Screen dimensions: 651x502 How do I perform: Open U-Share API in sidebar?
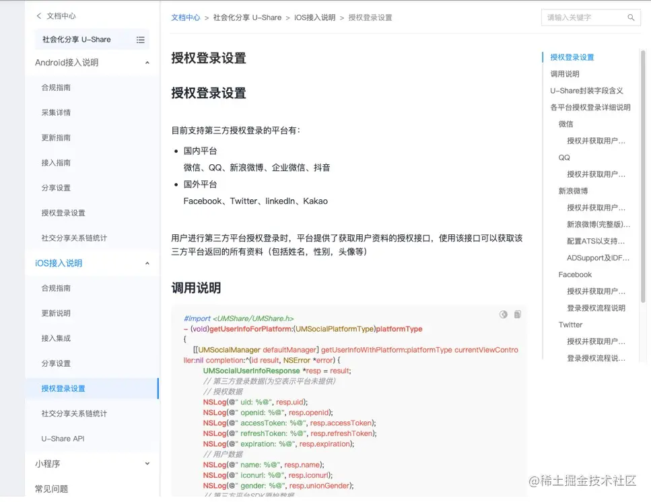[x=63, y=439]
